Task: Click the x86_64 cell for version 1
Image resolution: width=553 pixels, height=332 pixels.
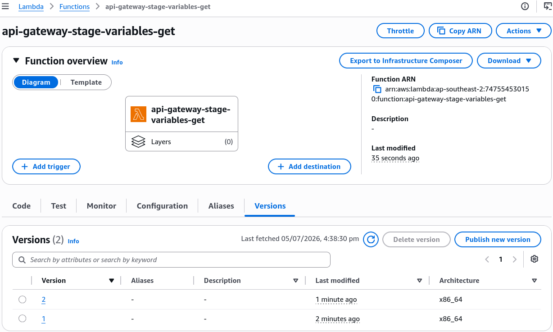Action: 451,319
